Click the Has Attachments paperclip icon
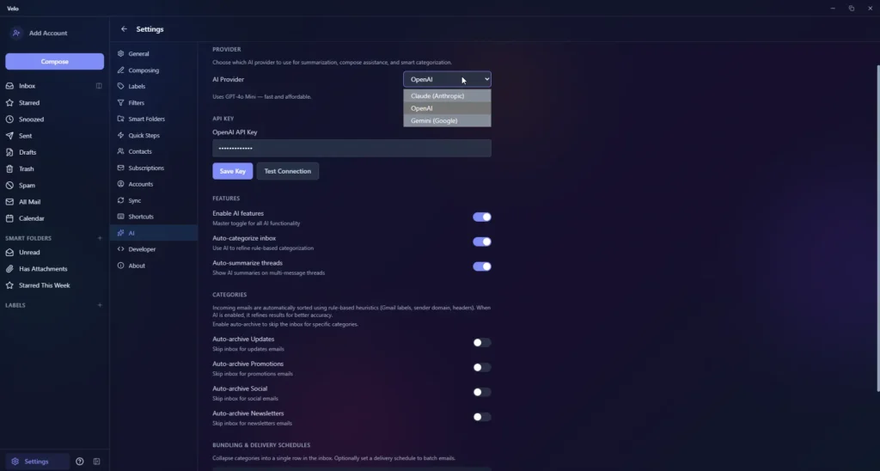The height and width of the screenshot is (471, 880). click(9, 269)
